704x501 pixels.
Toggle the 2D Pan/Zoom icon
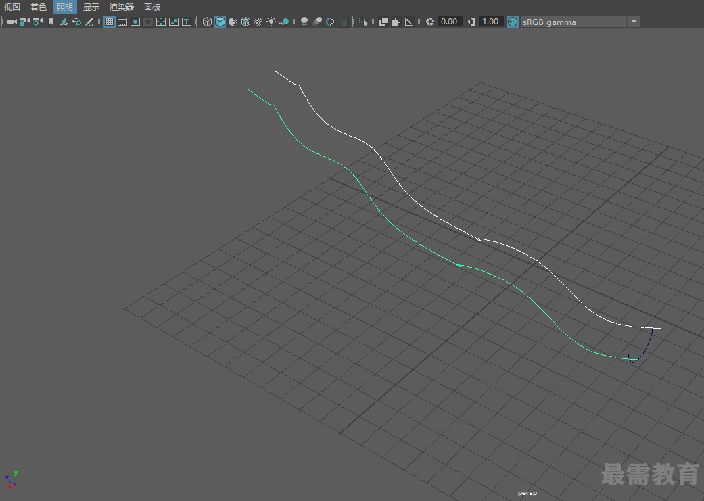76,22
